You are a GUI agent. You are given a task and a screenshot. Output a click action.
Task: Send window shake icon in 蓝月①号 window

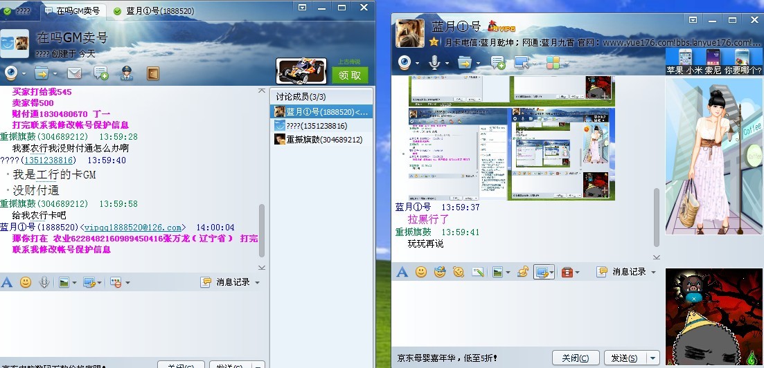point(459,272)
